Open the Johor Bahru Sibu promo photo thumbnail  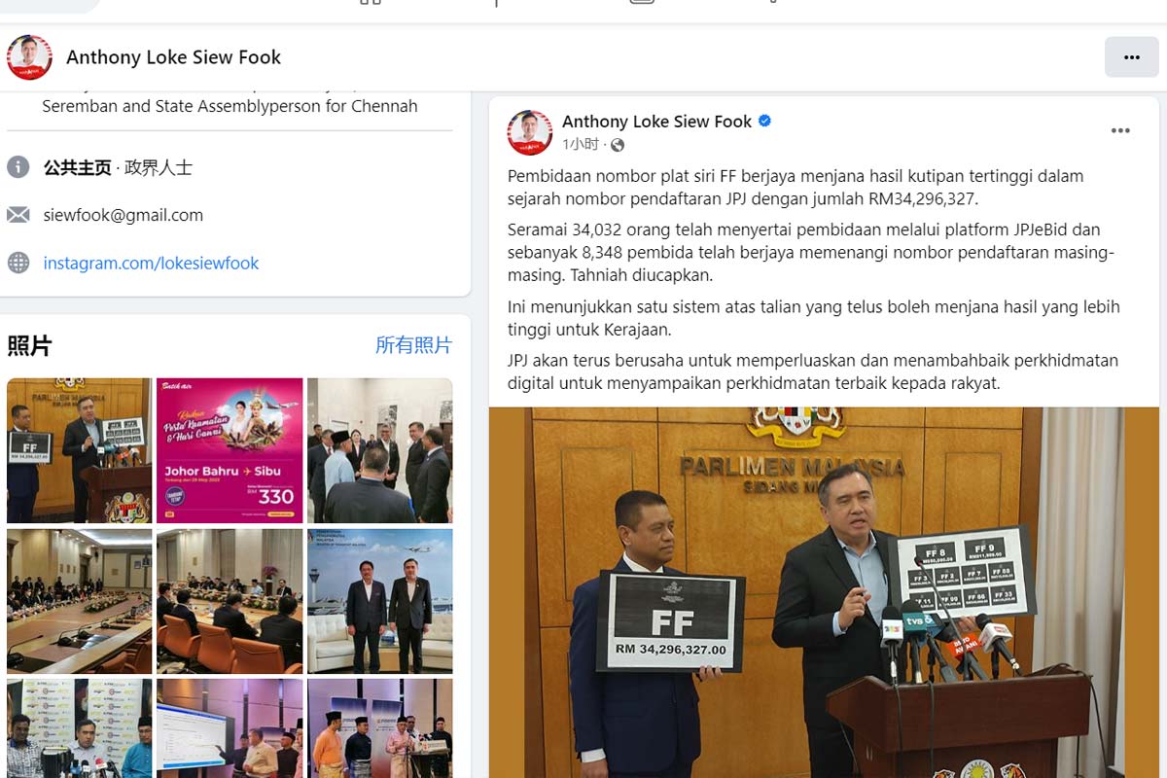point(230,450)
